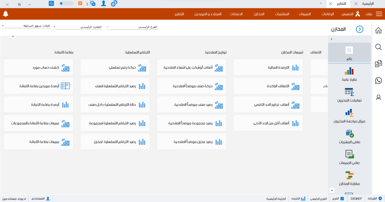Viewport: 385px width, 202px height.
Task: Open the المخزن الرئيسي warehouse dropdown
Action: [78, 27]
